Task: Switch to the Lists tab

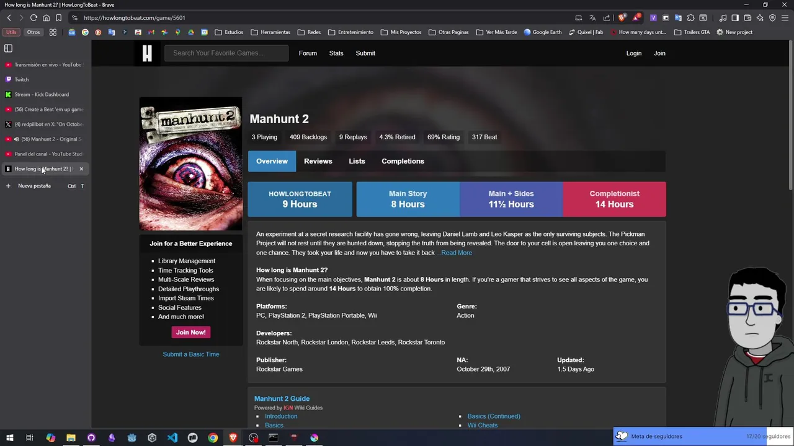Action: click(x=357, y=161)
